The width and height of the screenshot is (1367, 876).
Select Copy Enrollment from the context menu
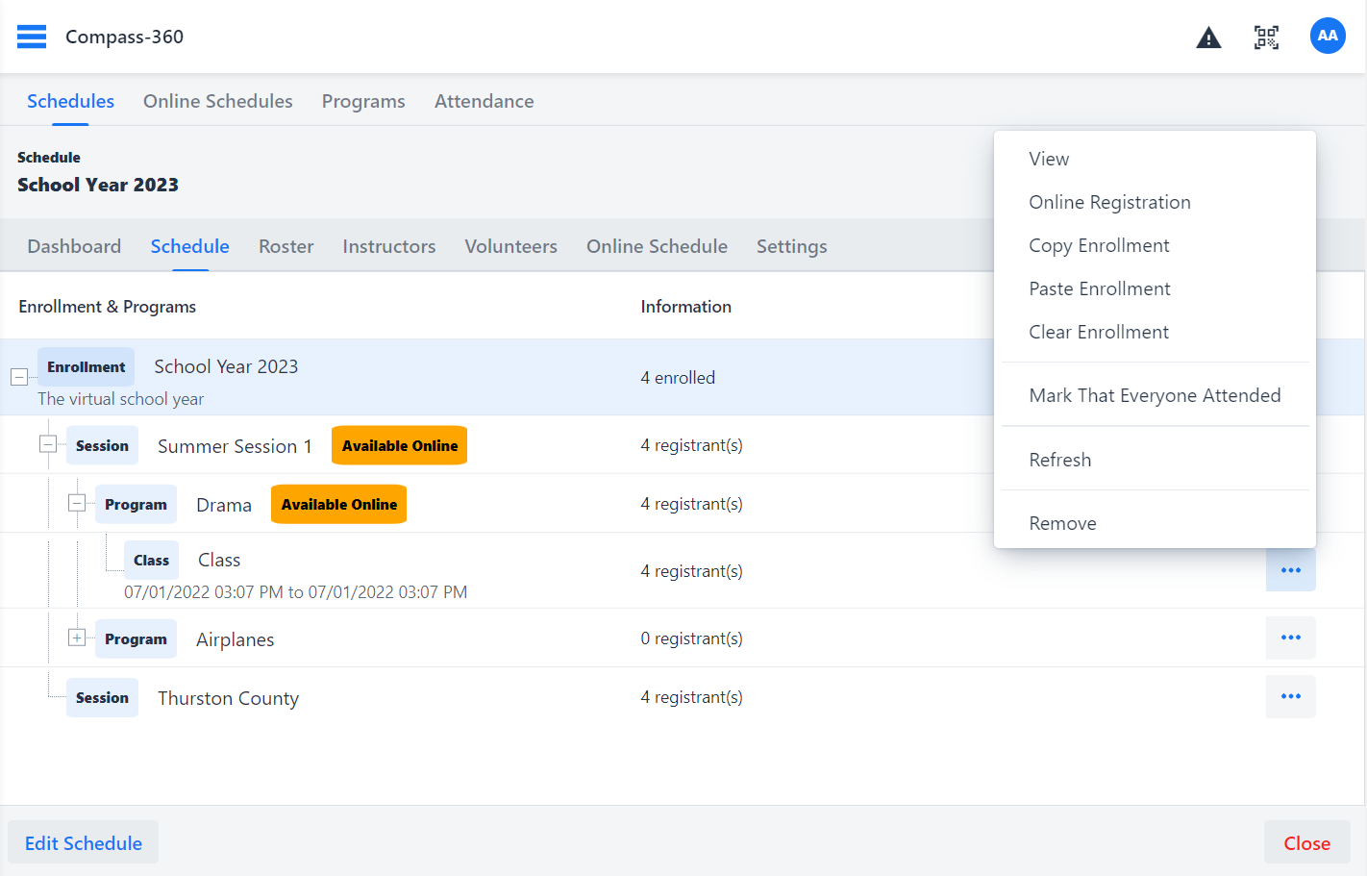pyautogui.click(x=1099, y=246)
